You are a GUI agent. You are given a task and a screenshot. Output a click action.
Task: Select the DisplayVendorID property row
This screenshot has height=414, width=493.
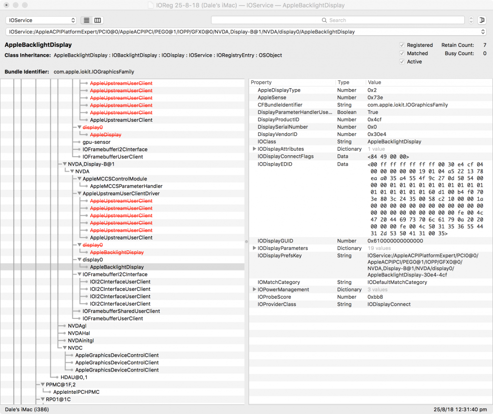point(371,134)
